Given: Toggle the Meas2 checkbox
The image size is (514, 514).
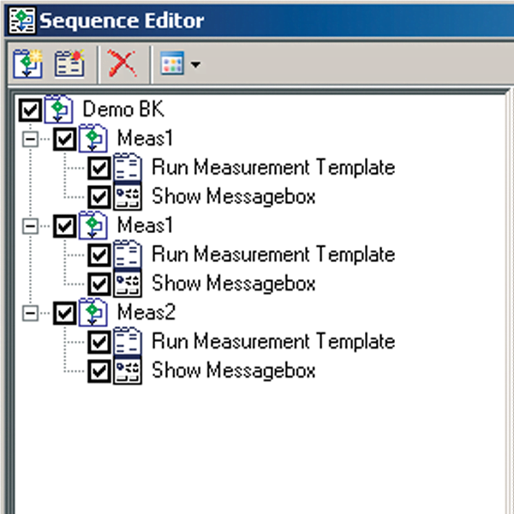Looking at the screenshot, I should [64, 313].
